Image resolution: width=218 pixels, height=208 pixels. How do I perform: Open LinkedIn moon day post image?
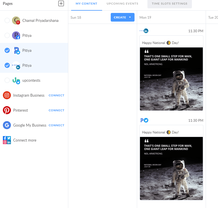[x=171, y=79]
